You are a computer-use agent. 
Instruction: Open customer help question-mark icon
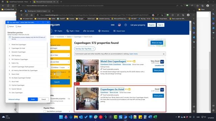click(126, 25)
